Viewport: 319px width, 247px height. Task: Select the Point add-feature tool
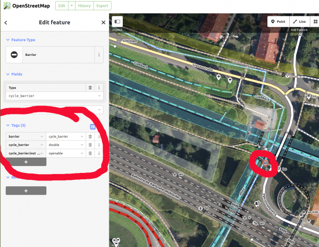(278, 21)
